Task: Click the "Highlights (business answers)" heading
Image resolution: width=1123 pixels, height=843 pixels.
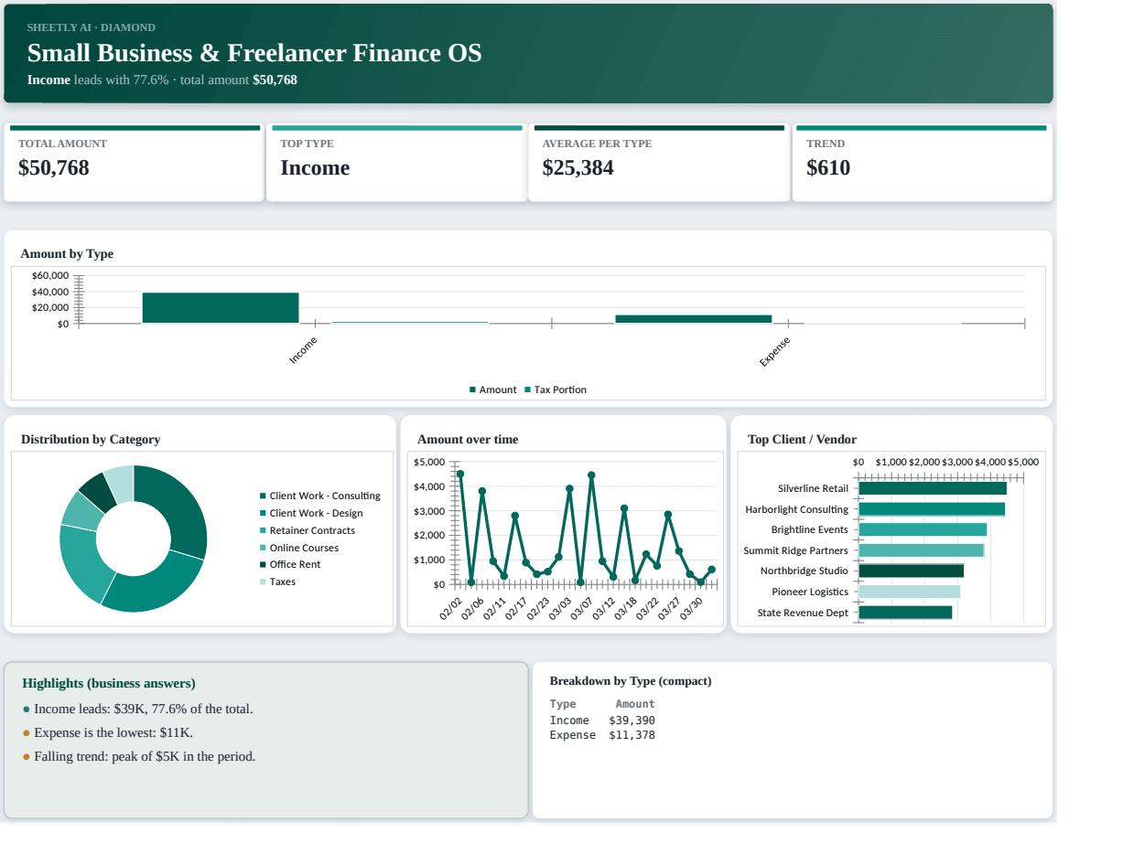Action: (109, 683)
